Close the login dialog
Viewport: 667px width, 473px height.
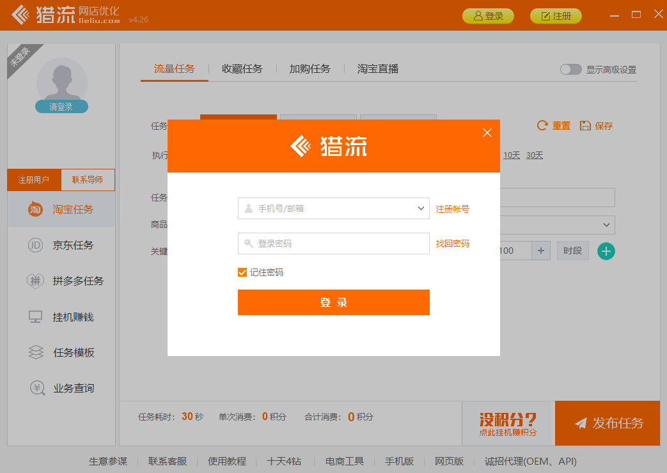click(487, 133)
